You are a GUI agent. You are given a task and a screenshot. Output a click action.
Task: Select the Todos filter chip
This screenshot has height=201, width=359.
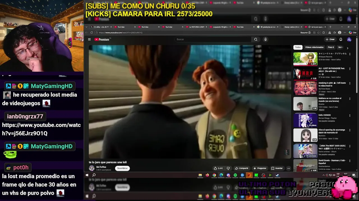pos(298,47)
